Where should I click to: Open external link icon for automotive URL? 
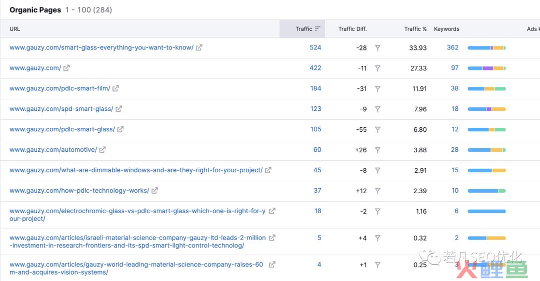click(x=102, y=150)
